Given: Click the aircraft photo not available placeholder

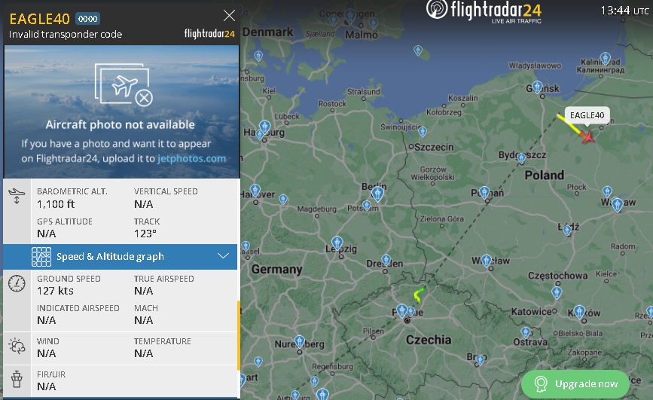Looking at the screenshot, I should (x=122, y=111).
